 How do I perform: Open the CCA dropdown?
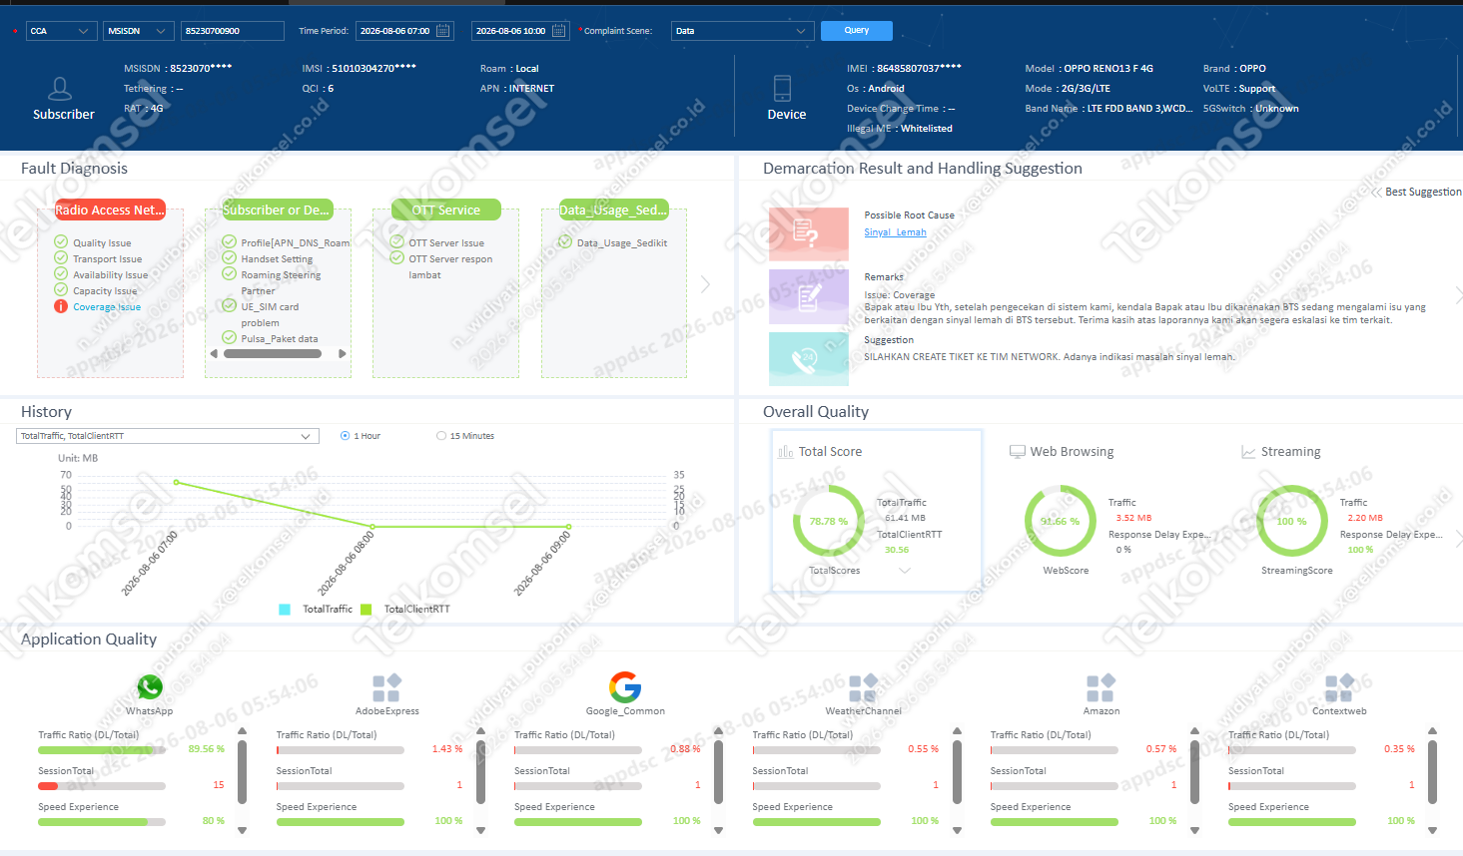tap(61, 31)
